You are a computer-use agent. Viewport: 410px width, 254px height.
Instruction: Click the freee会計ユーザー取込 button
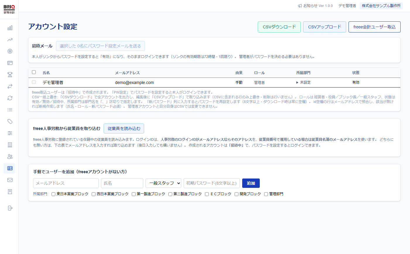click(x=375, y=27)
